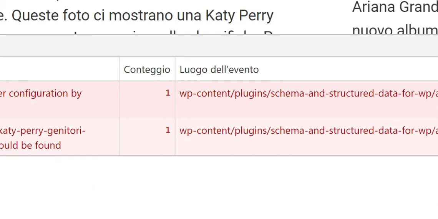This screenshot has height=219, width=438.
Task: Click the word "una" in article text
Action: pos(191,16)
